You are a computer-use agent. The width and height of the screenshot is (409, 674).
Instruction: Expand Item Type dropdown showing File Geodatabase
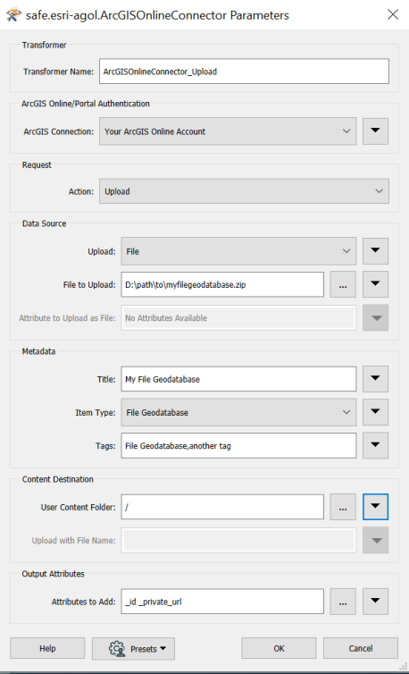point(238,412)
